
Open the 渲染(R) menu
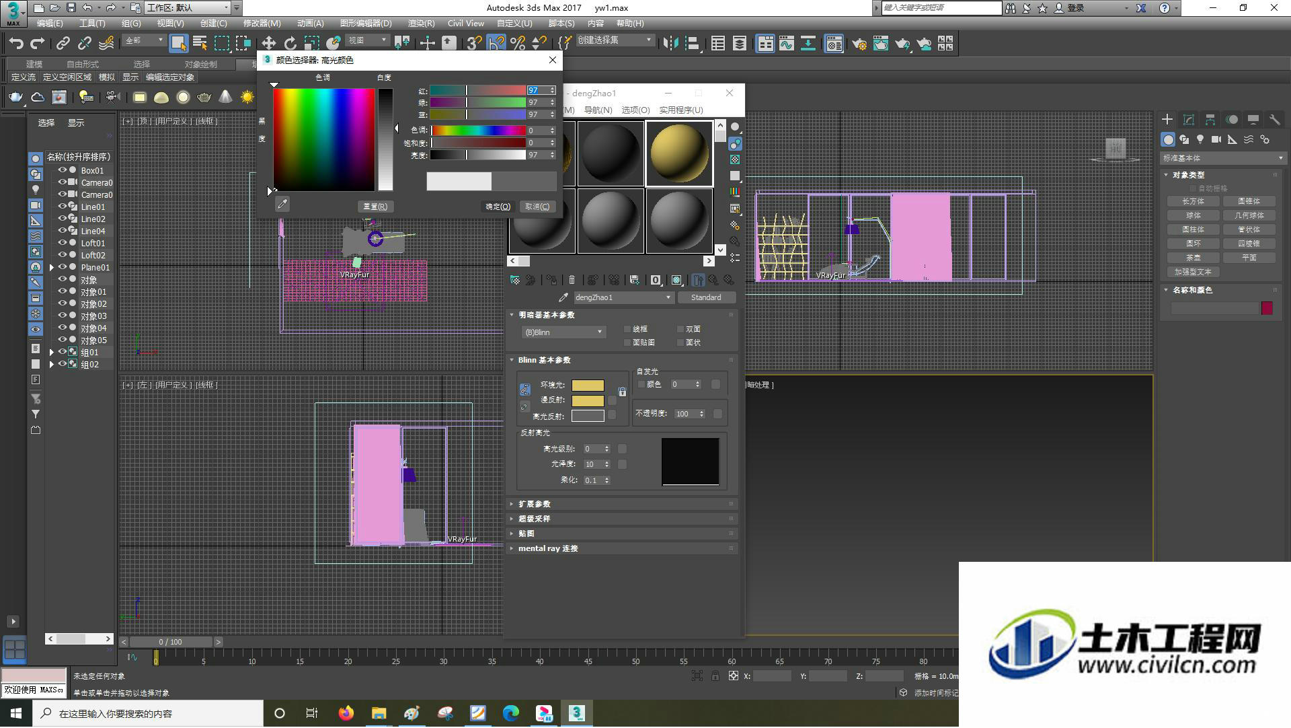point(421,23)
